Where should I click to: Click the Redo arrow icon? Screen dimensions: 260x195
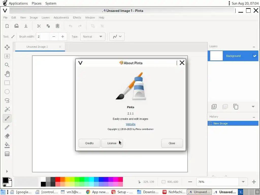tap(80, 26)
